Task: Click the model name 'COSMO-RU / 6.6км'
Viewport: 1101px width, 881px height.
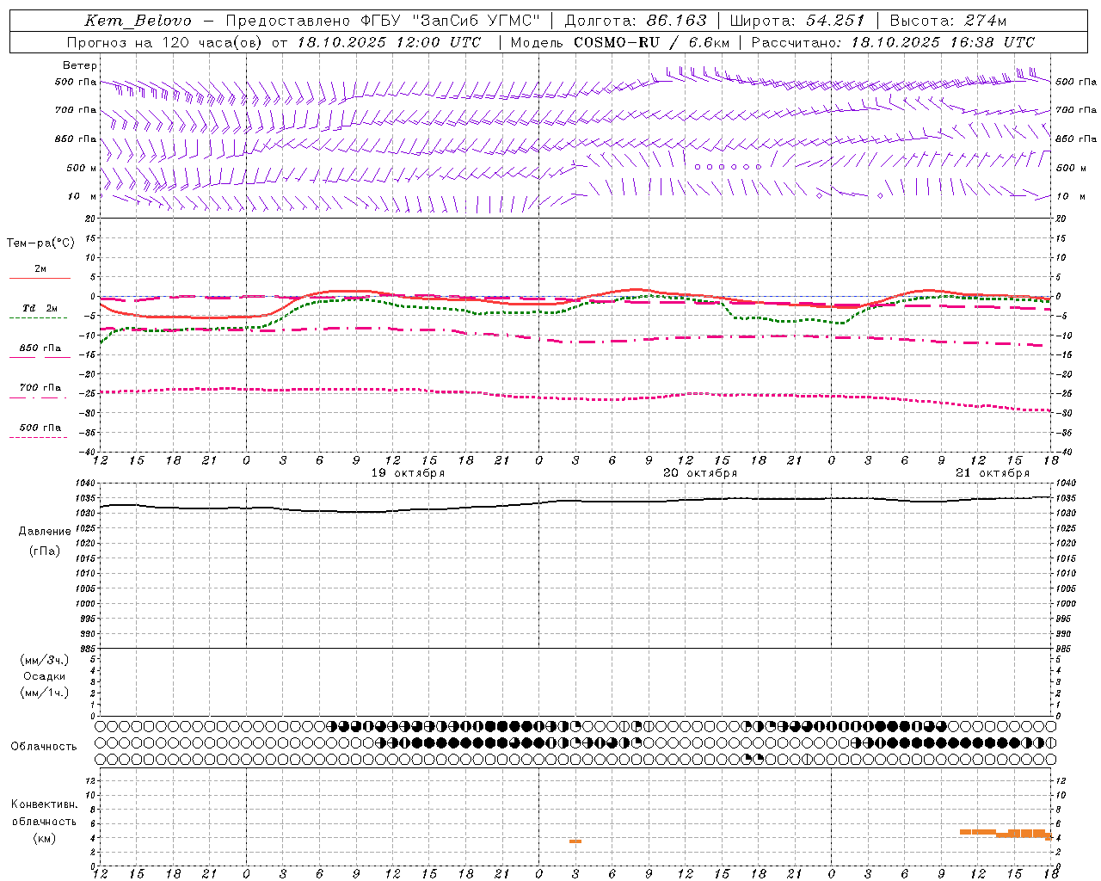Action: coord(652,42)
